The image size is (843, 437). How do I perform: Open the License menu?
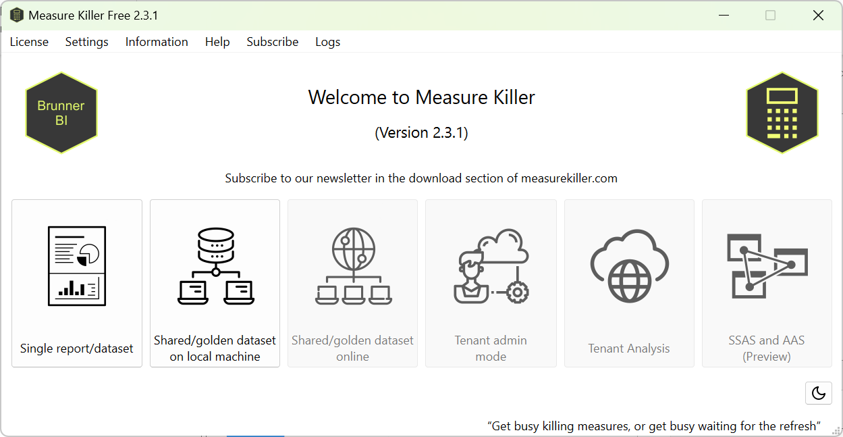[29, 42]
